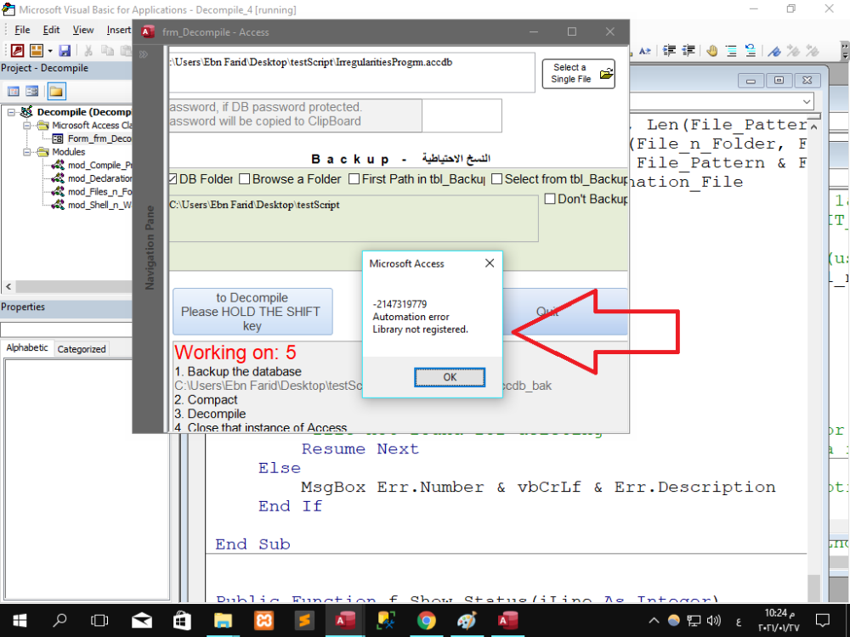Click the Quit button on the form
The image size is (850, 637).
coord(565,312)
